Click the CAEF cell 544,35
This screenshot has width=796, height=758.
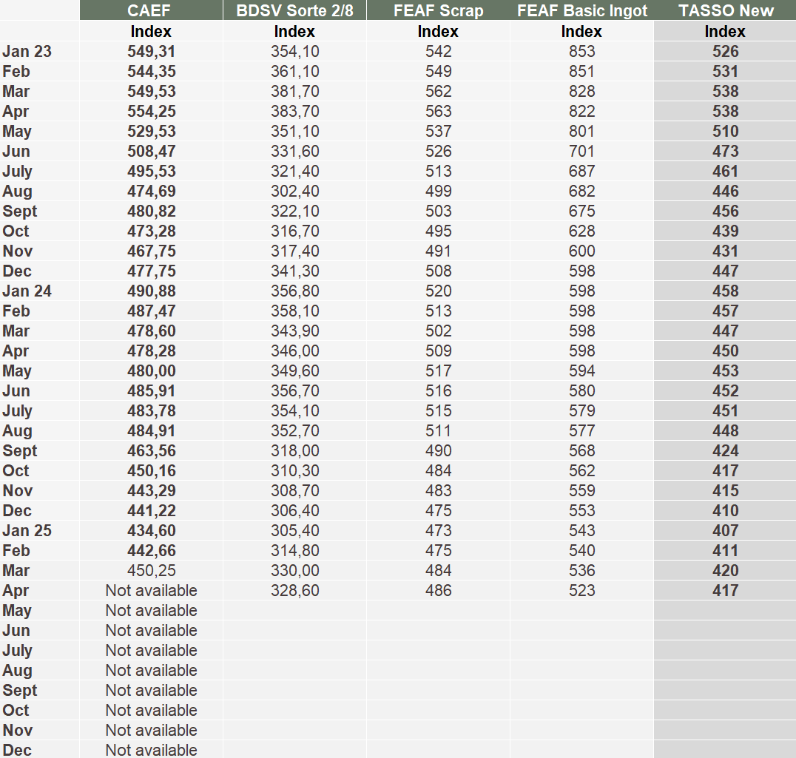151,71
